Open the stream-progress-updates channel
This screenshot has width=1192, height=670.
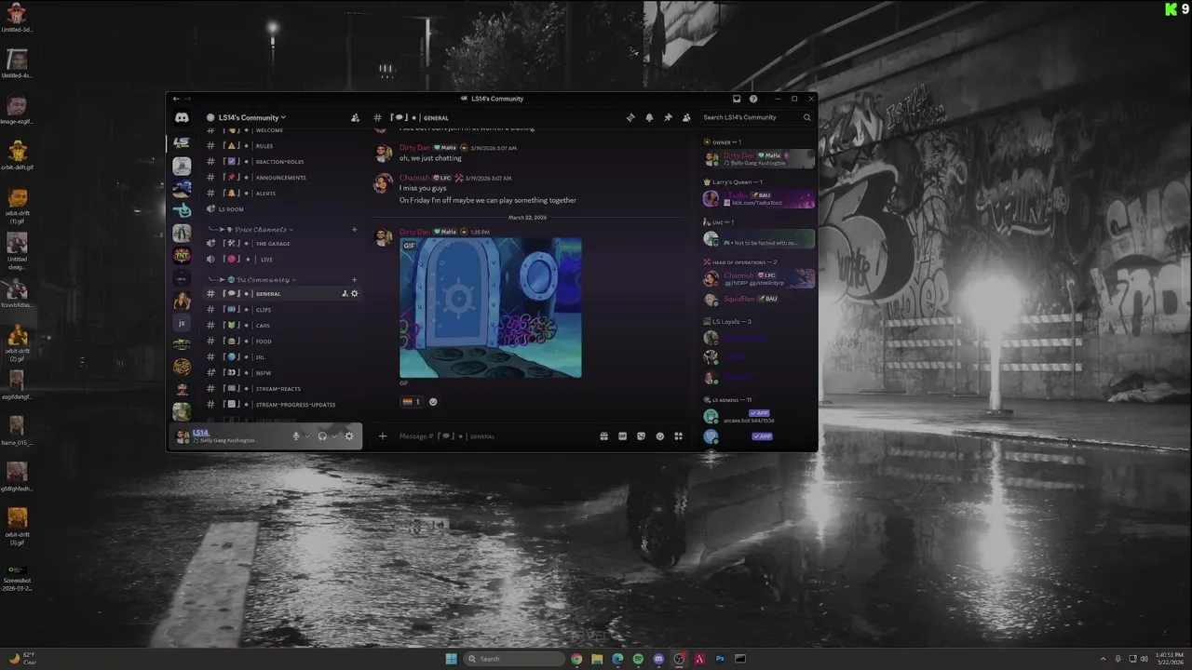282,405
